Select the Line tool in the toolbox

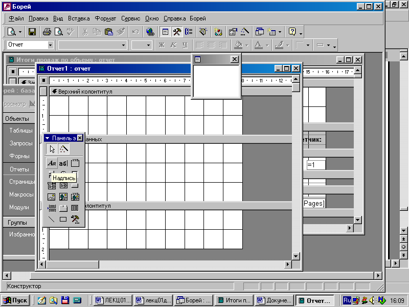pos(52,220)
